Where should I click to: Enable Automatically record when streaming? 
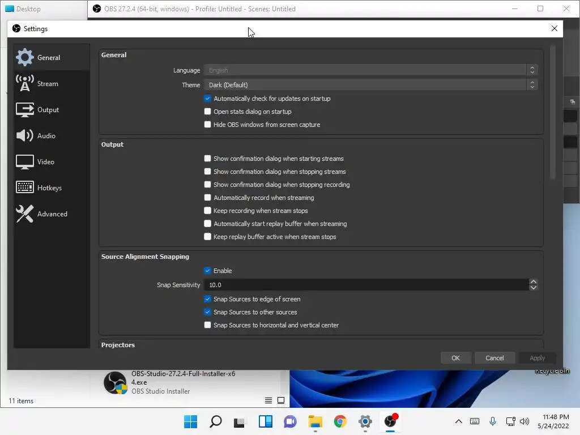(x=207, y=198)
